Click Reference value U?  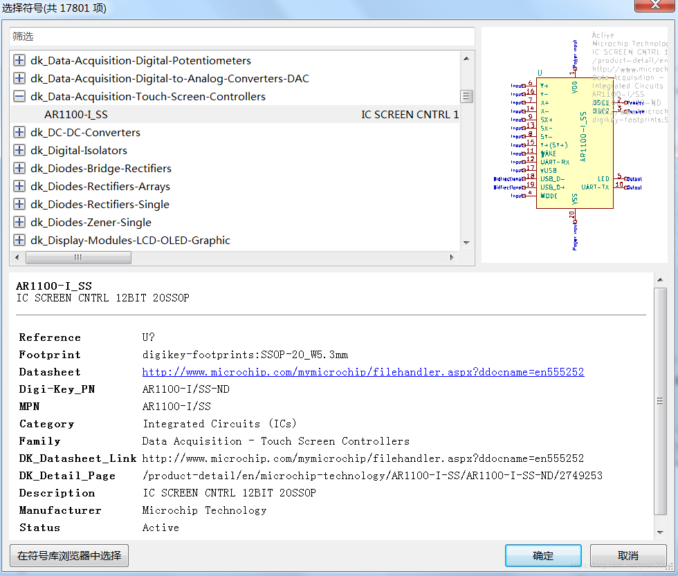click(148, 337)
